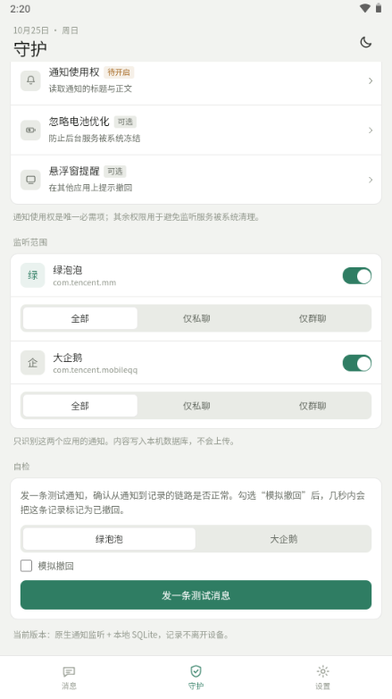Select 仅私聊 for 绿泡泡

pyautogui.click(x=196, y=318)
